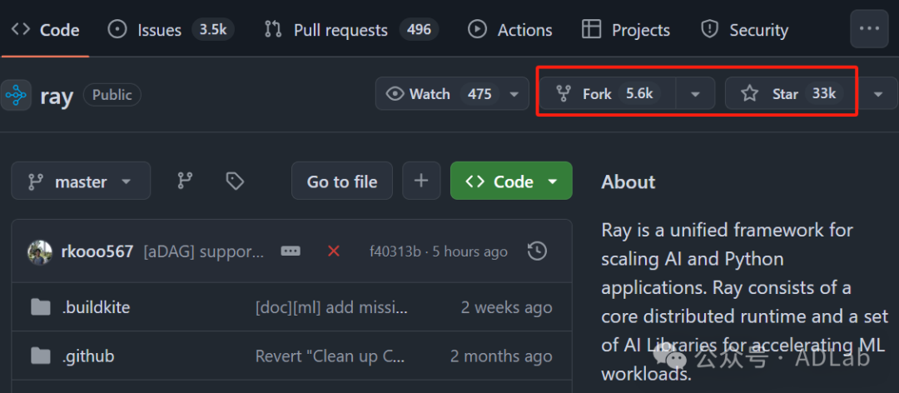Viewport: 899px width, 393px height.
Task: Click the plus add file button
Action: tap(421, 182)
